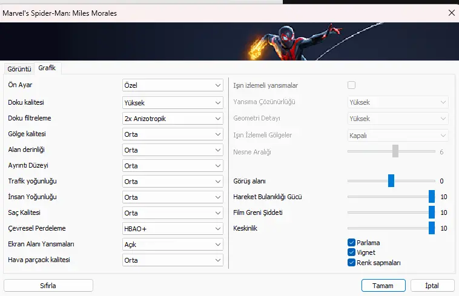Open the Ön Ayar dropdown
The image size is (459, 296).
173,85
